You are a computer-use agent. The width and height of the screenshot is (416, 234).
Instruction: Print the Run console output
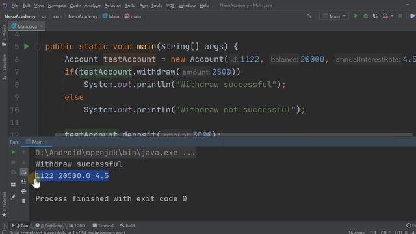[x=23, y=192]
